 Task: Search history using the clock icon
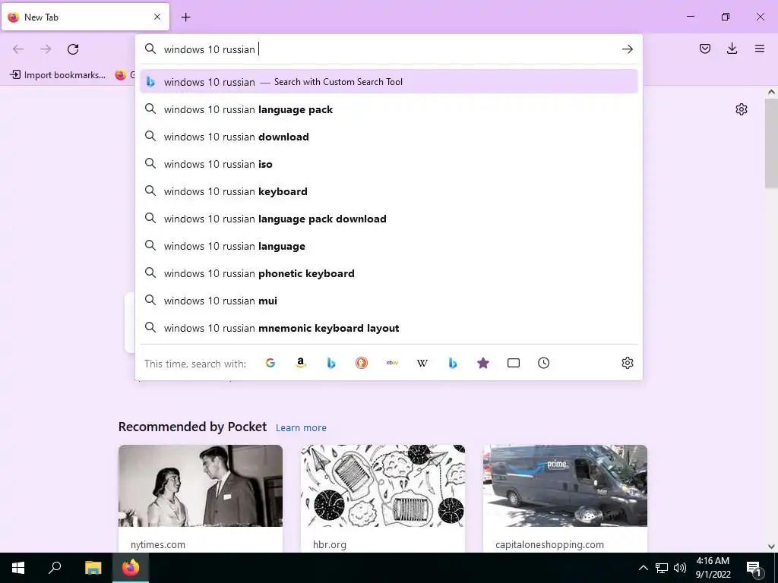pyautogui.click(x=544, y=363)
